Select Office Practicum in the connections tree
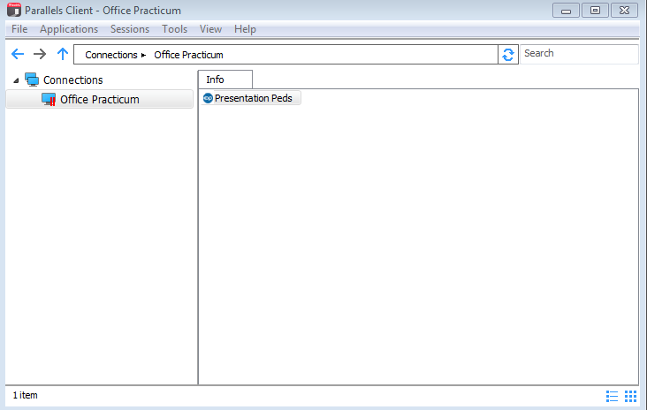Screen dimensions: 647x410 (100, 99)
